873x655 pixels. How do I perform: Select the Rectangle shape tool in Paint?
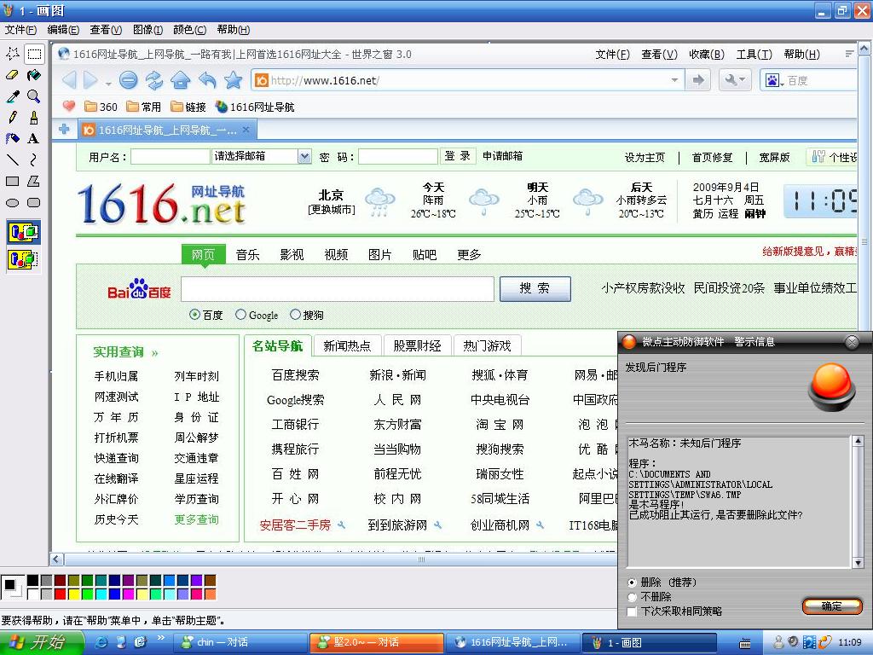(12, 181)
